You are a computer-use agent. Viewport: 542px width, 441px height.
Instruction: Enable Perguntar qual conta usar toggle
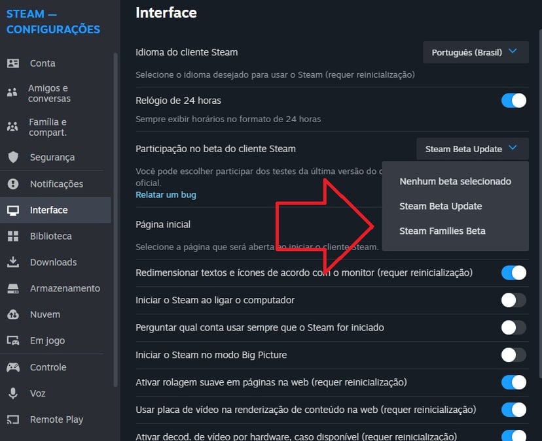pyautogui.click(x=514, y=327)
